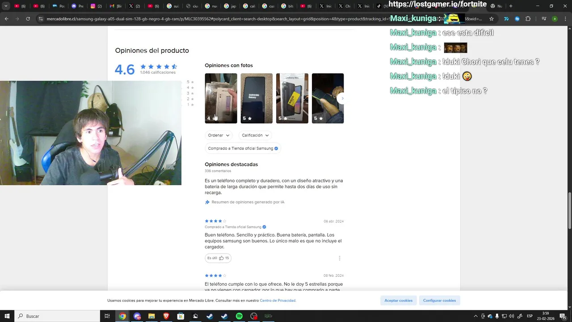Click the browser forward arrow
The height and width of the screenshot is (322, 572).
coord(17,19)
